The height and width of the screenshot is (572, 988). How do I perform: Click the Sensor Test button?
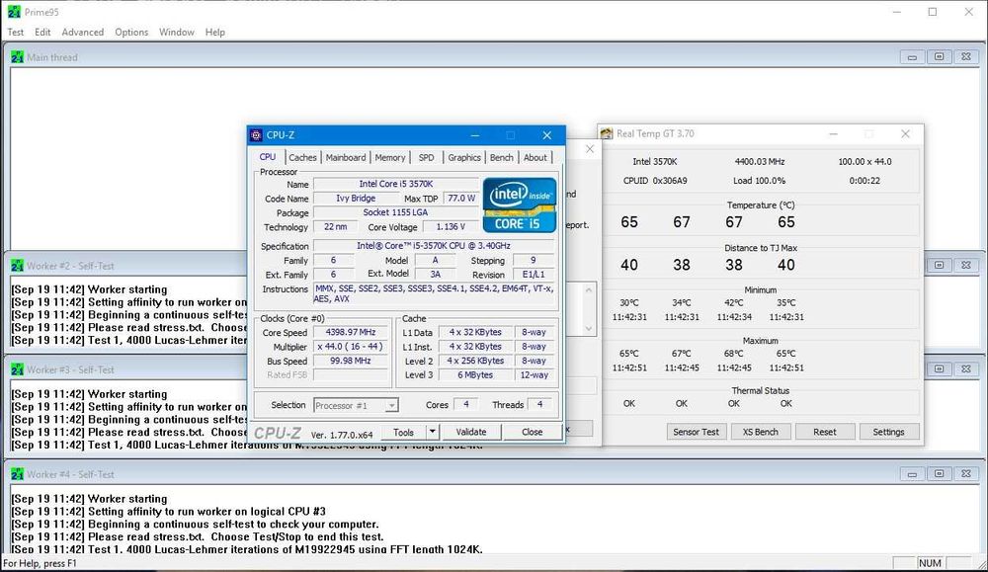click(697, 432)
